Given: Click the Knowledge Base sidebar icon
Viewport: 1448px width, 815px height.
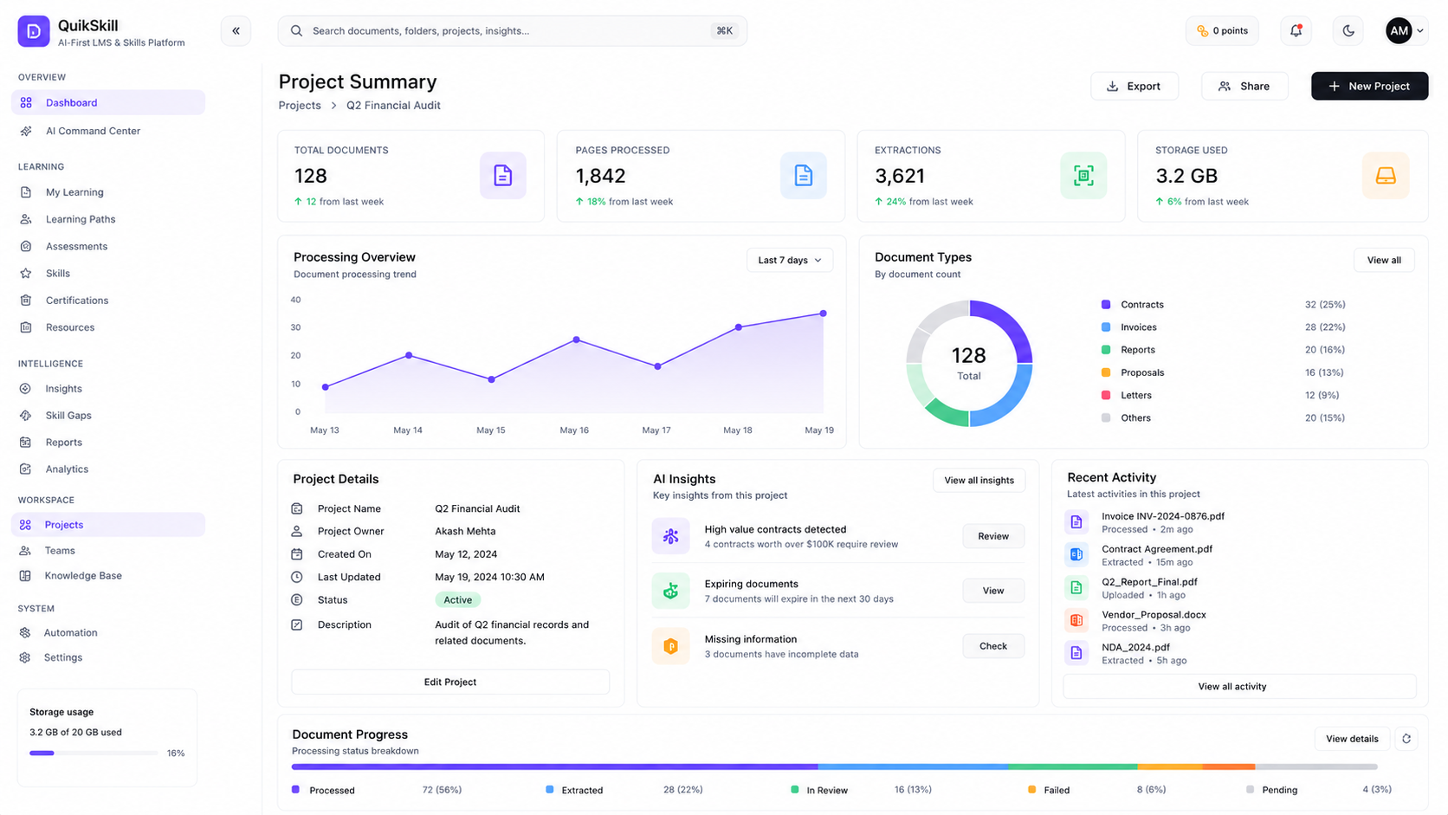Looking at the screenshot, I should (x=26, y=576).
